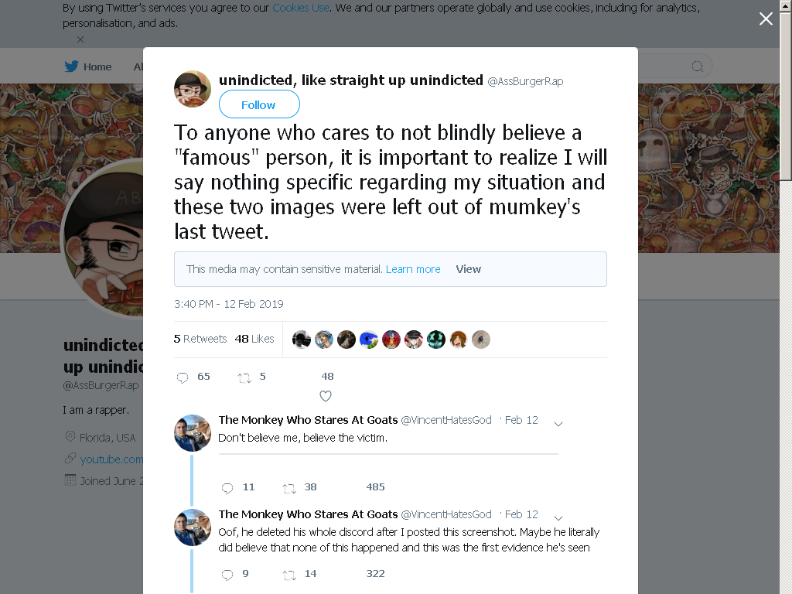View the hidden sensitive media
Viewport: 792px width, 594px height.
pos(468,269)
